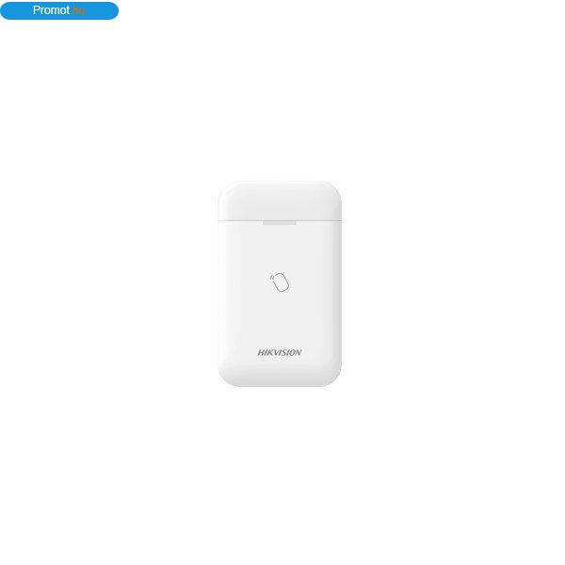Click the gray LED indicator strip
Screen dimensions: 565x565
click(280, 223)
